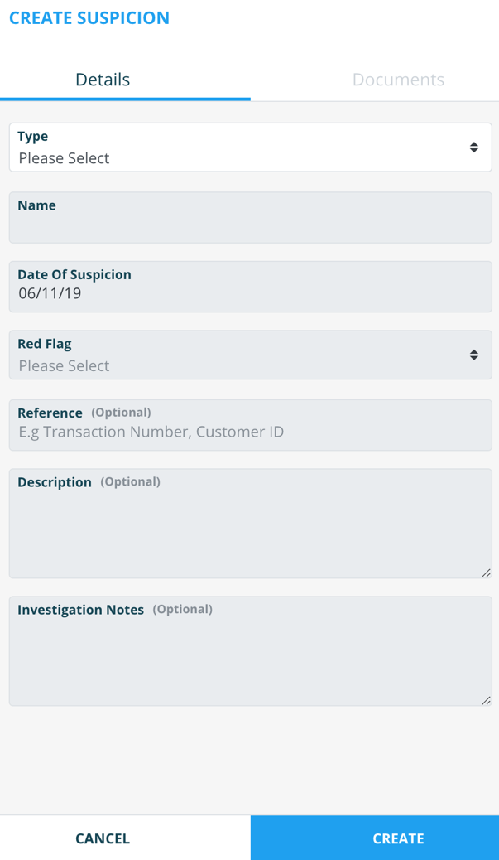Viewport: 499px width, 860px height.
Task: Click the Red Flag dropdown arrows icon
Action: [473, 355]
